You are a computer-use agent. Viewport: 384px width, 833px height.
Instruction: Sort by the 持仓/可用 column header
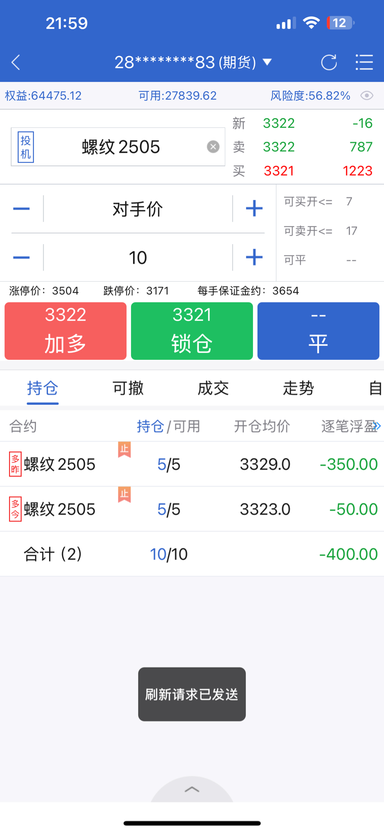tap(168, 426)
